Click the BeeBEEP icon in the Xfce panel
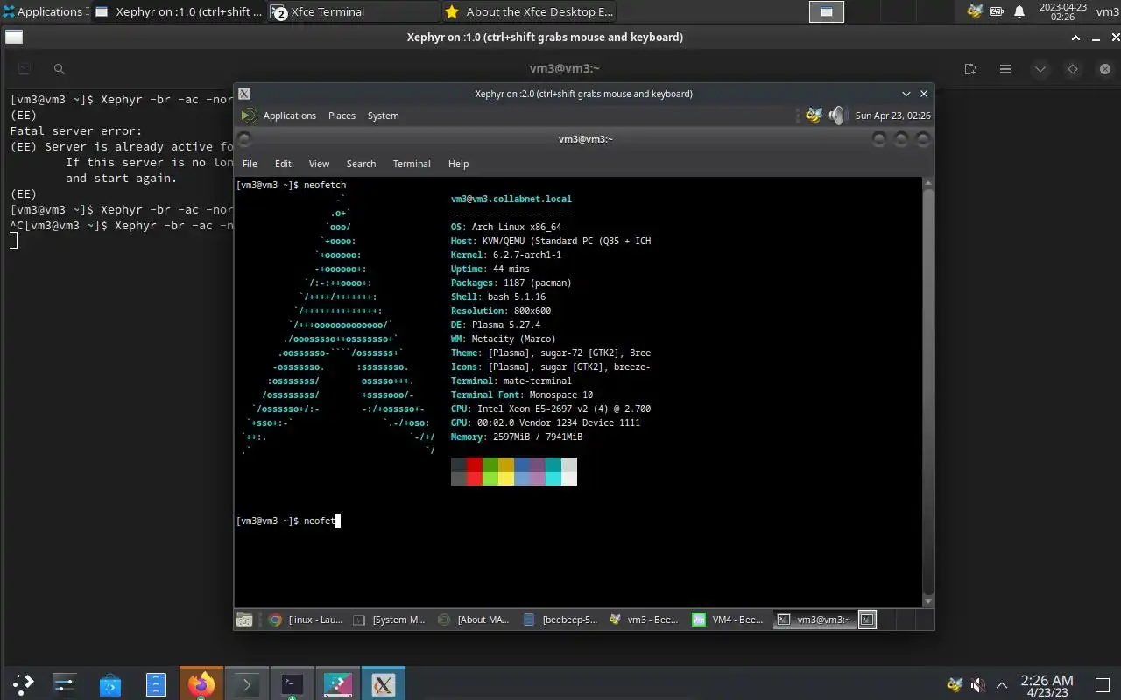Viewport: 1121px width, 700px height. pyautogui.click(x=974, y=11)
